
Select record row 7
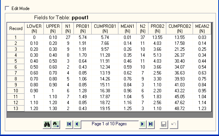pyautogui.click(x=16, y=73)
